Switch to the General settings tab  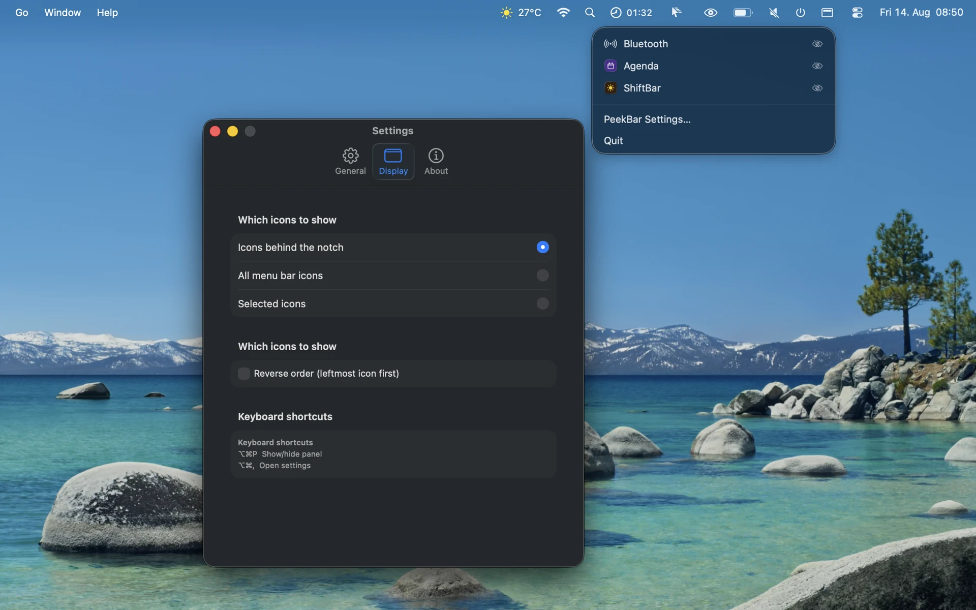coord(350,162)
